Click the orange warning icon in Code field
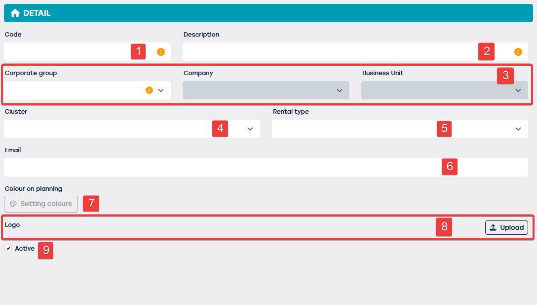The width and height of the screenshot is (537, 305). [x=161, y=52]
